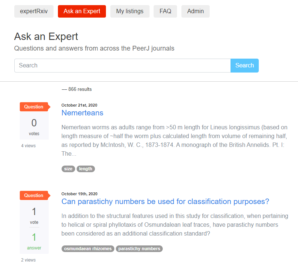Screen dimensions: 298x274
Task: Click the blue Search button
Action: pyautogui.click(x=244, y=66)
